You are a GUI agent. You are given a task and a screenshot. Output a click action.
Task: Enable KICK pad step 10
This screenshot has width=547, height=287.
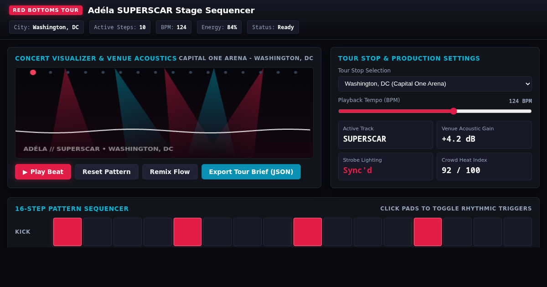pyautogui.click(x=338, y=232)
